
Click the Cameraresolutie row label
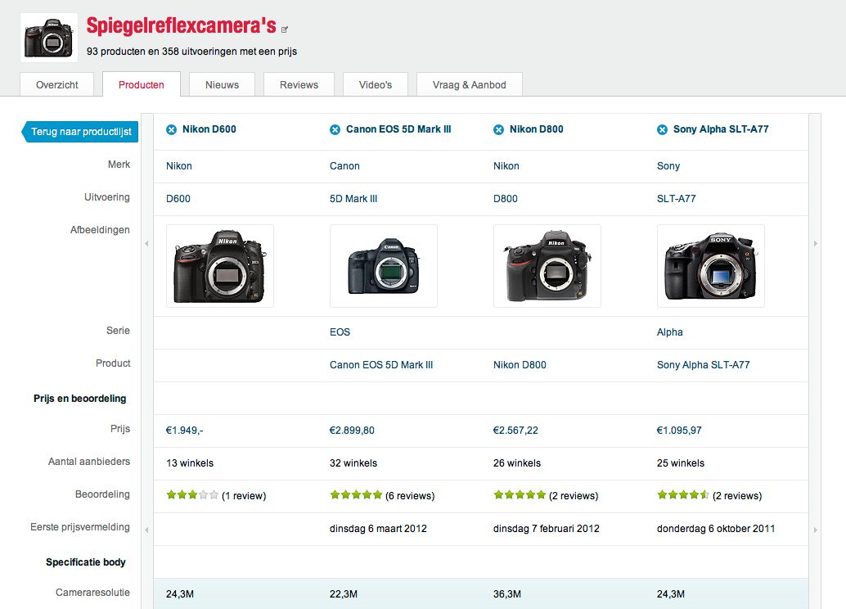click(92, 593)
